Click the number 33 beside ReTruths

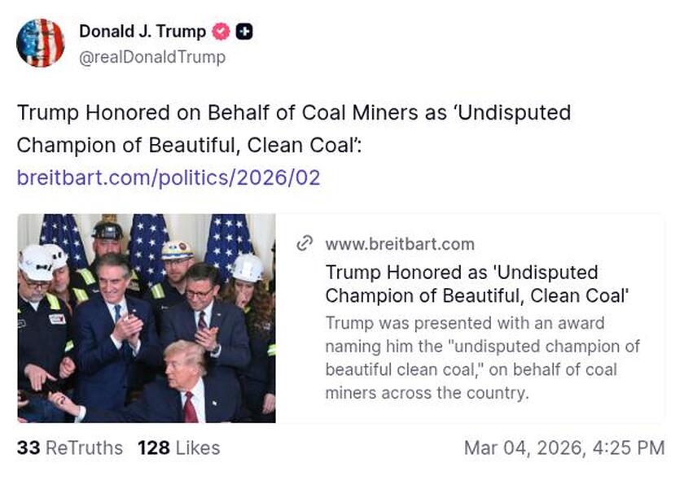pos(28,448)
